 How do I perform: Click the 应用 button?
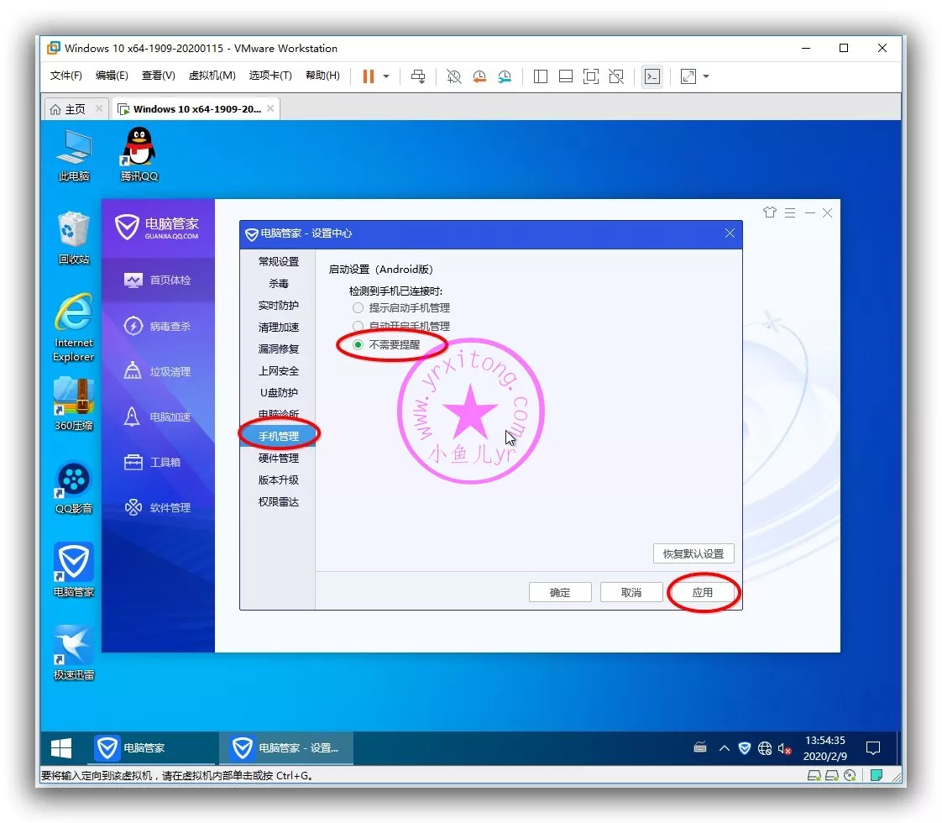[x=702, y=592]
